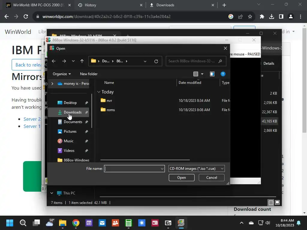Viewport: 307px width, 230px height.
Task: Open Windows Start menu
Action: point(10,223)
